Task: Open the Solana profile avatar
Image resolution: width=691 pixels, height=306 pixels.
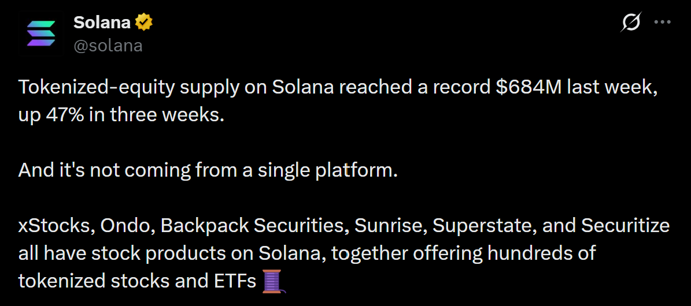Action: 41,33
